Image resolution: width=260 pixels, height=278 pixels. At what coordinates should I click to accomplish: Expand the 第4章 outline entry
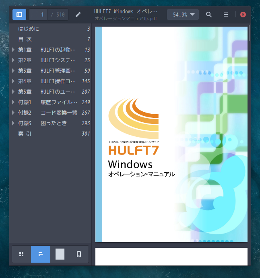coord(13,81)
